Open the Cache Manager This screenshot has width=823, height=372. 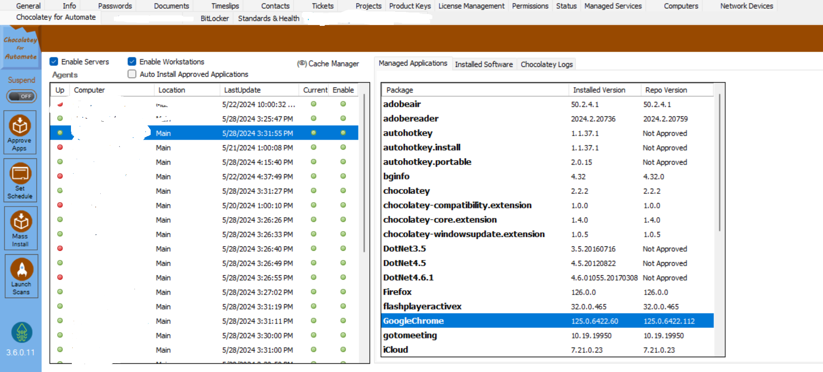(328, 64)
